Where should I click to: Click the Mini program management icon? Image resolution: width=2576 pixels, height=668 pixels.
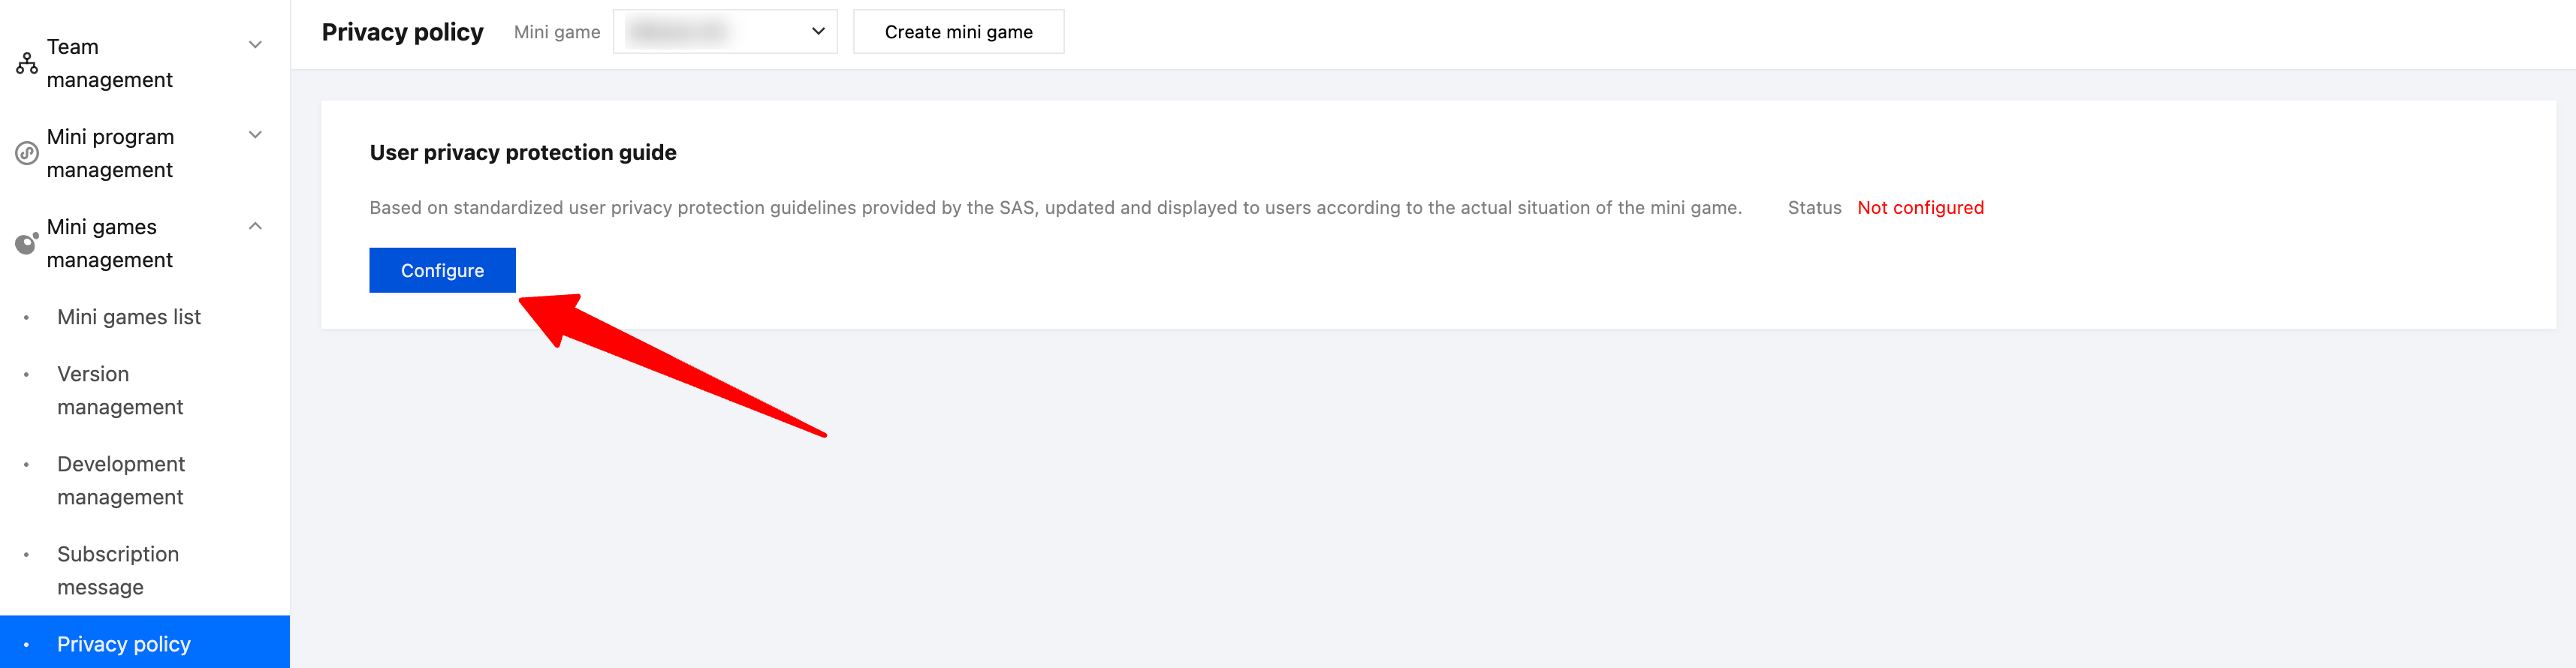tap(27, 154)
